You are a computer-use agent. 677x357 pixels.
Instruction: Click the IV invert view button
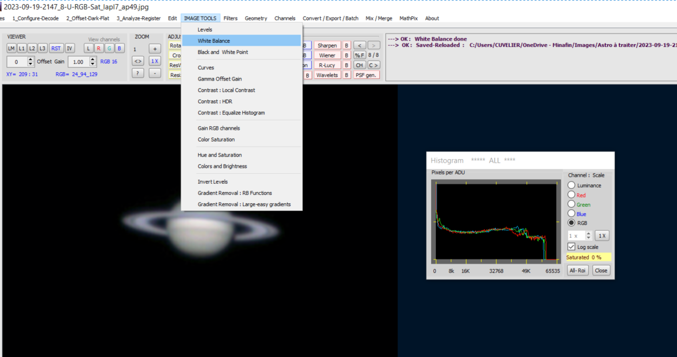(69, 48)
